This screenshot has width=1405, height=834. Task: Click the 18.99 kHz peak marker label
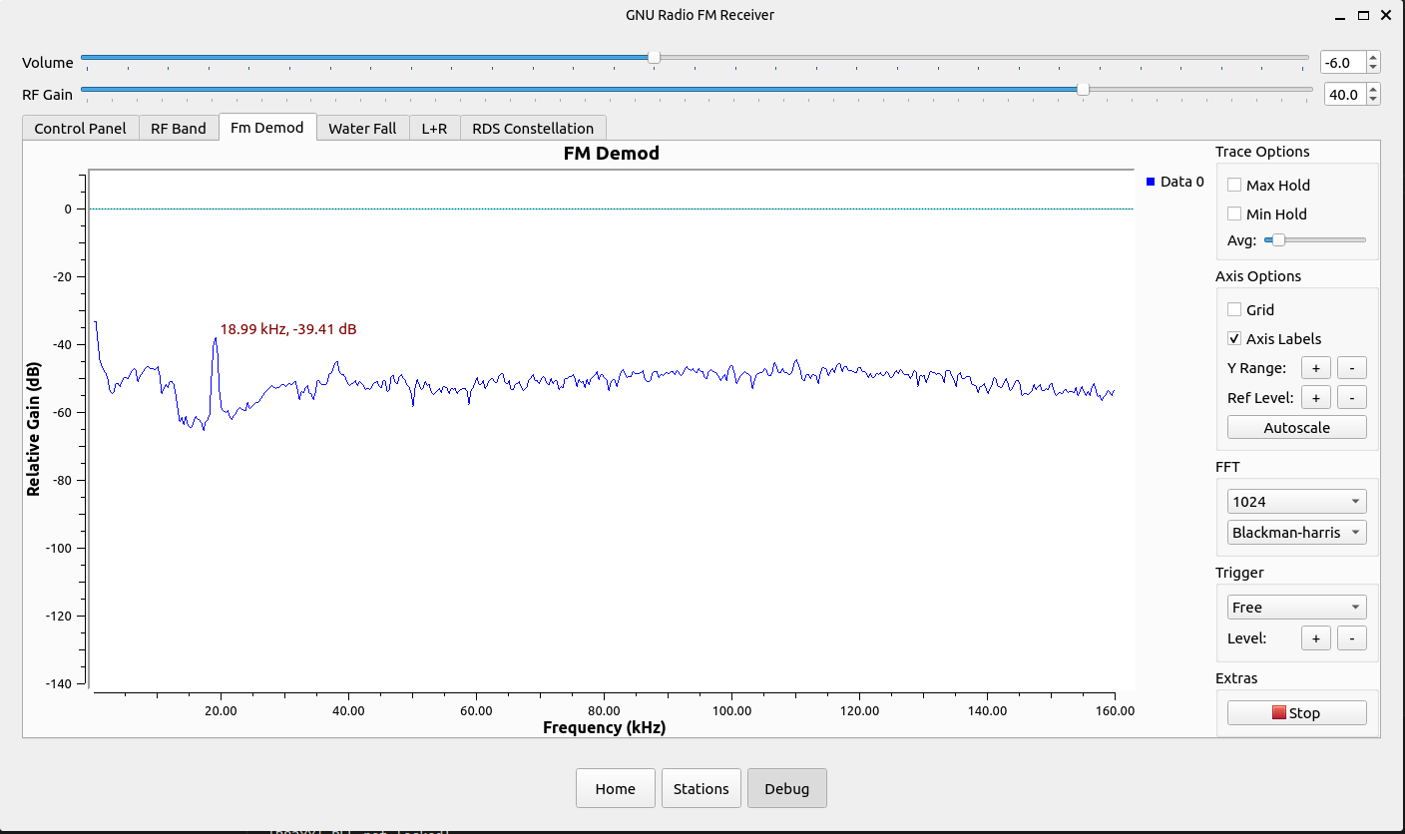[x=287, y=328]
